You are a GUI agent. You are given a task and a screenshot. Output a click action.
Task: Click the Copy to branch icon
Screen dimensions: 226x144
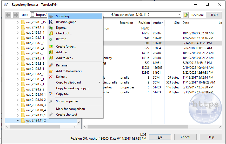[51, 94]
